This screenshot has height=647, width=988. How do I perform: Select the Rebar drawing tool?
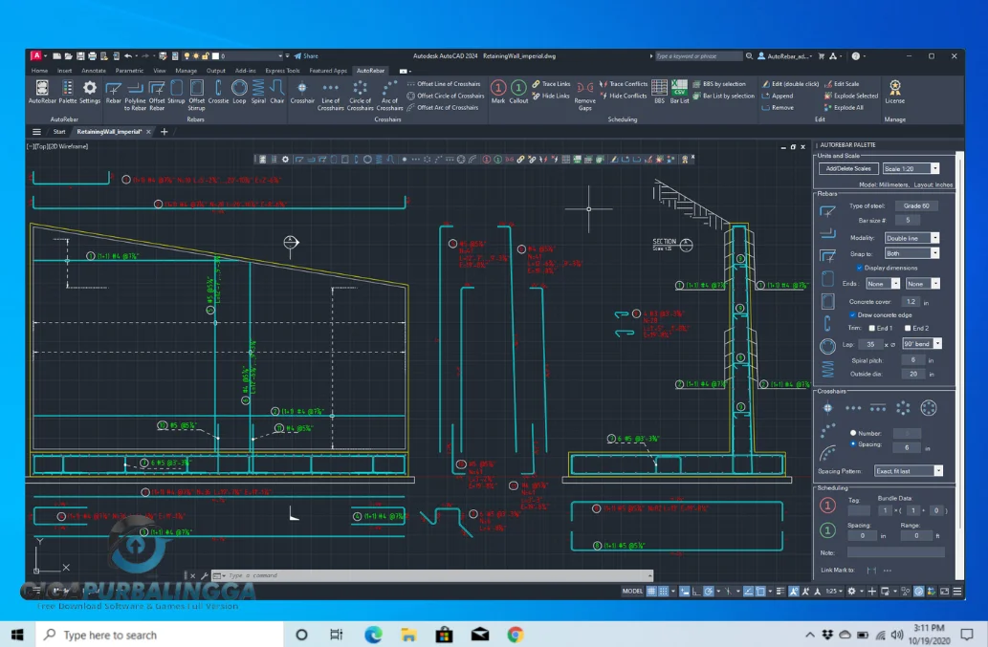pyautogui.click(x=114, y=92)
